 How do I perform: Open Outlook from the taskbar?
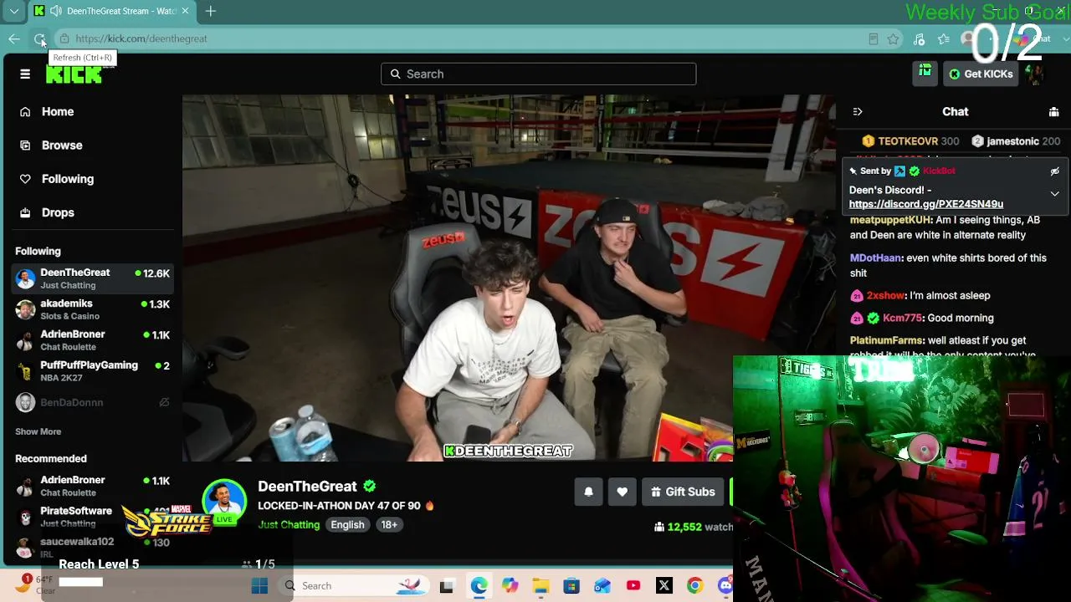pyautogui.click(x=602, y=586)
